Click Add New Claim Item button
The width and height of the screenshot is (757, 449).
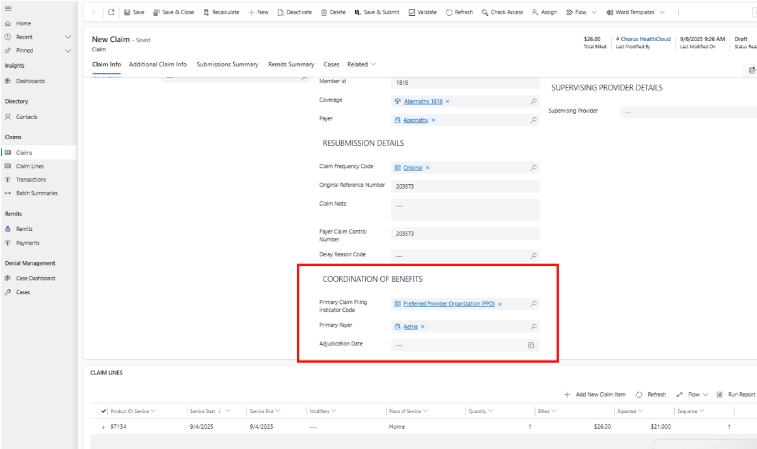(595, 394)
